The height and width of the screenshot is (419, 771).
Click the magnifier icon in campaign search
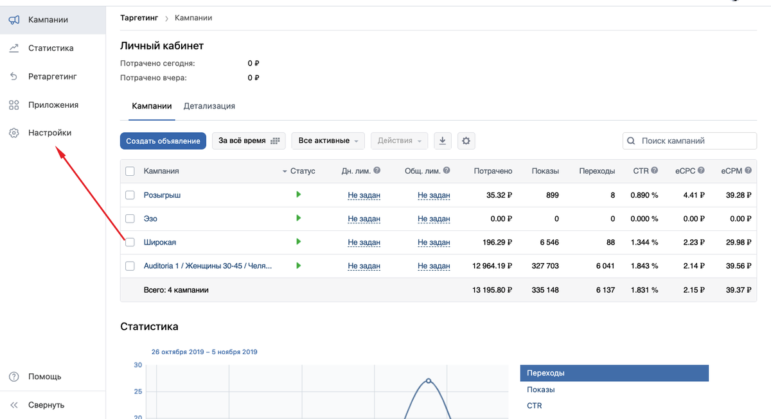(632, 141)
